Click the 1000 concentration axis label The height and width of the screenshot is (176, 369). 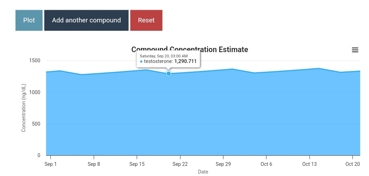tap(34, 92)
